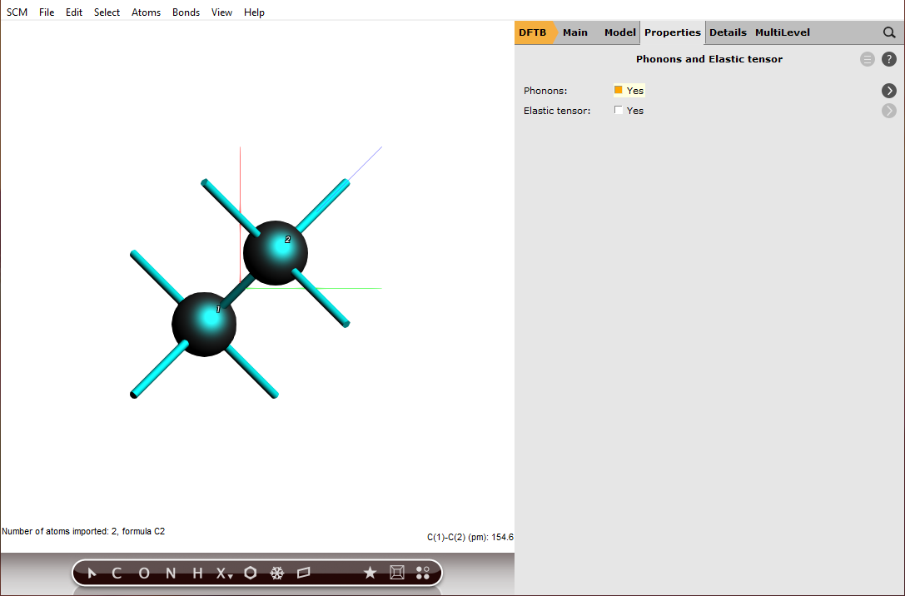Open the search magnifier in panel bar
Image resolution: width=905 pixels, height=596 pixels.
(889, 33)
